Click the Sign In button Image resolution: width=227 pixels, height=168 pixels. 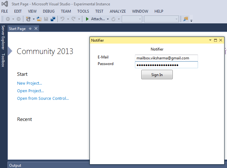[157, 75]
